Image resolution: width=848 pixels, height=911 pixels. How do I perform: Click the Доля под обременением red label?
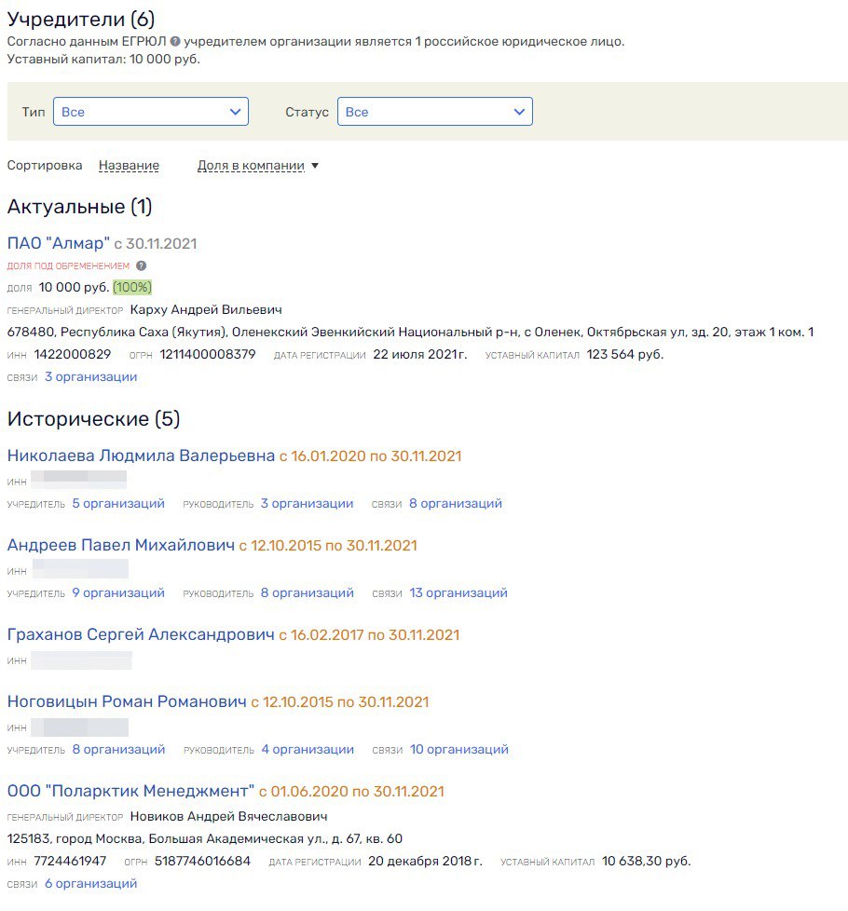pos(68,265)
